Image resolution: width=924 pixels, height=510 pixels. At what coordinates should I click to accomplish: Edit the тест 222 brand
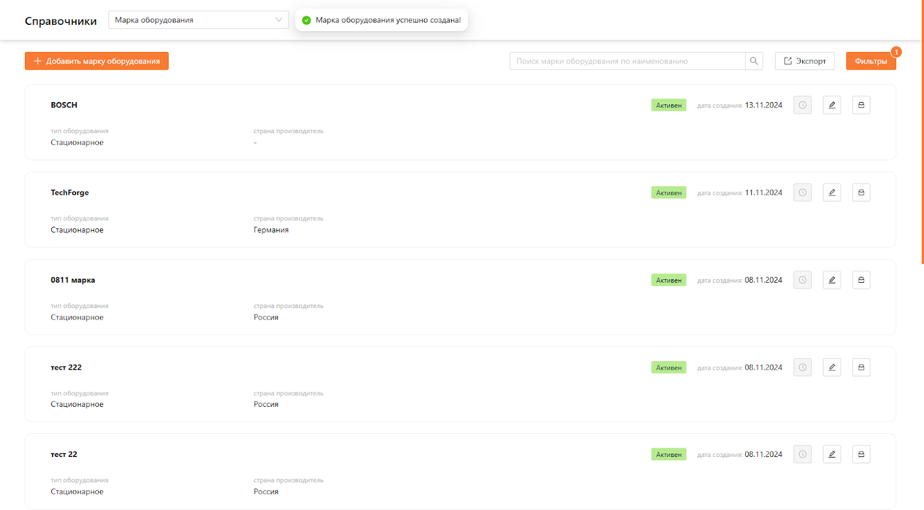[832, 367]
